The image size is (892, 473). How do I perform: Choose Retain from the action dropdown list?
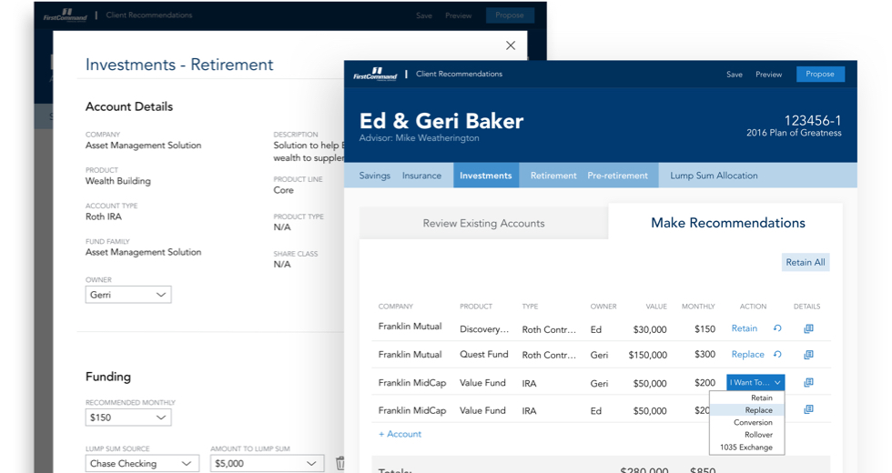761,398
